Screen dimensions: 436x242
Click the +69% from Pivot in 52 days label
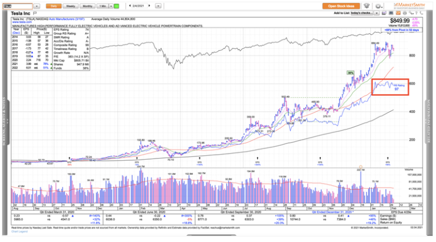click(x=401, y=29)
